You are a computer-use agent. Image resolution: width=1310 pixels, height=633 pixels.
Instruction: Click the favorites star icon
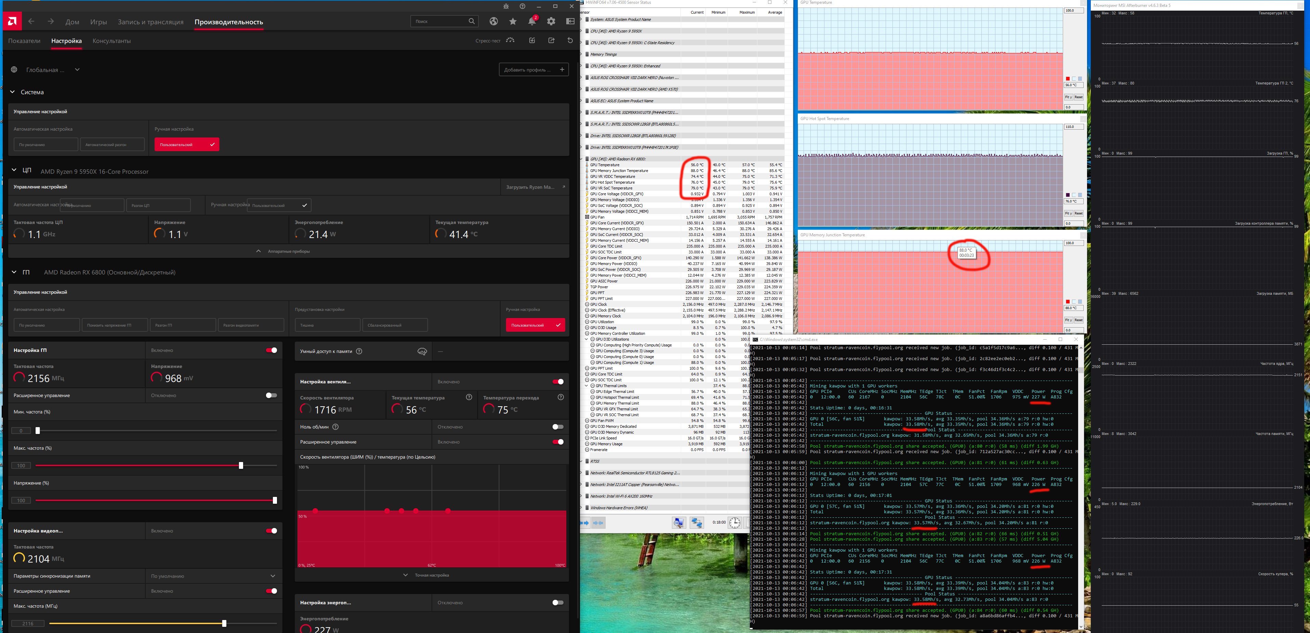click(513, 21)
